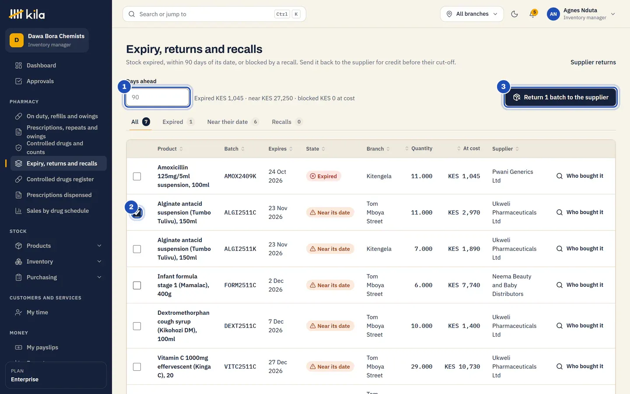Open Sales by drug schedule
630x394 pixels.
[59, 211]
